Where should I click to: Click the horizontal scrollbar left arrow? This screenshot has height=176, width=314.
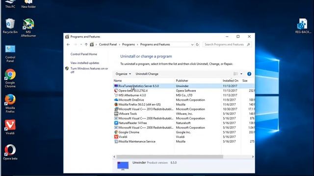pos(114,157)
